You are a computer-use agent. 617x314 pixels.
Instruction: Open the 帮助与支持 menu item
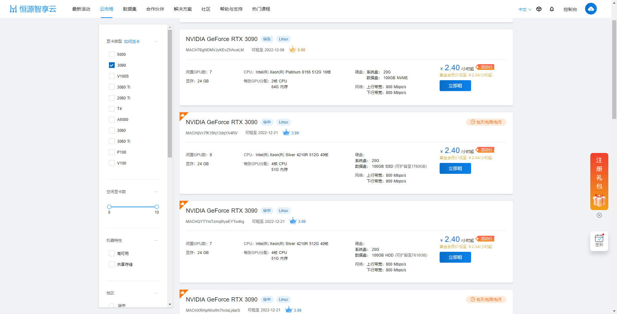231,9
